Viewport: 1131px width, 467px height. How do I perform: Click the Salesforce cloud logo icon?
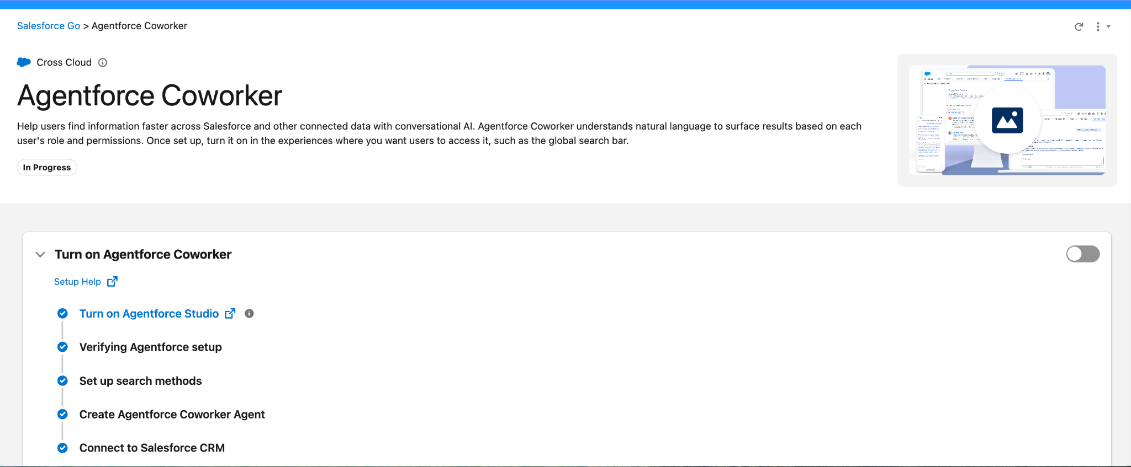point(24,62)
